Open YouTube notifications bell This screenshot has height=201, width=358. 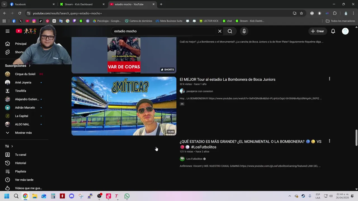[x=333, y=31]
